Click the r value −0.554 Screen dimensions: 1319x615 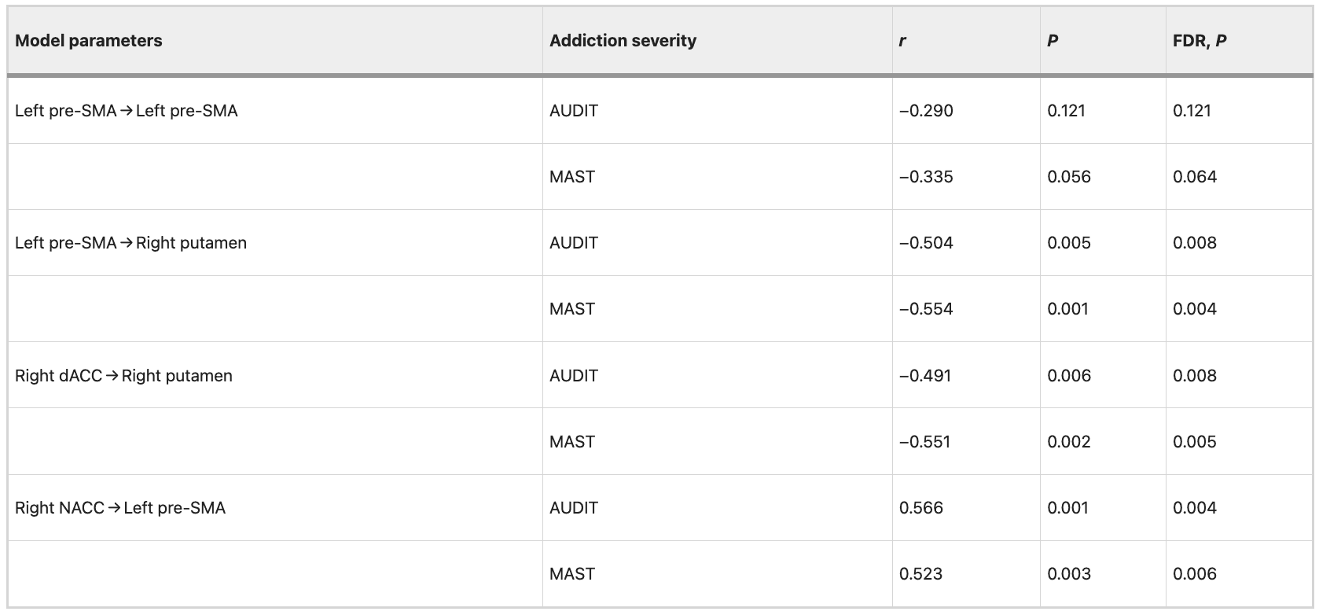(926, 309)
